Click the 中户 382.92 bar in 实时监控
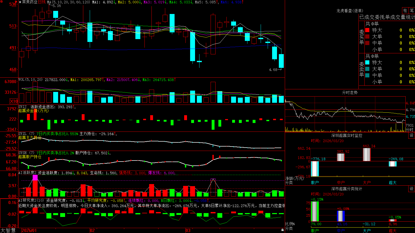415x233 pixels. (x=341, y=157)
